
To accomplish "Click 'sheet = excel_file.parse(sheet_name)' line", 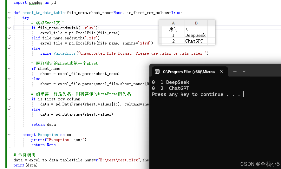I will point(80,74).
